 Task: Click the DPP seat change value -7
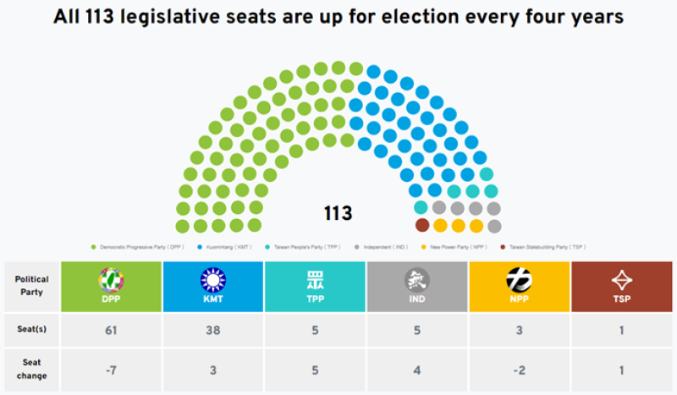pyautogui.click(x=110, y=369)
